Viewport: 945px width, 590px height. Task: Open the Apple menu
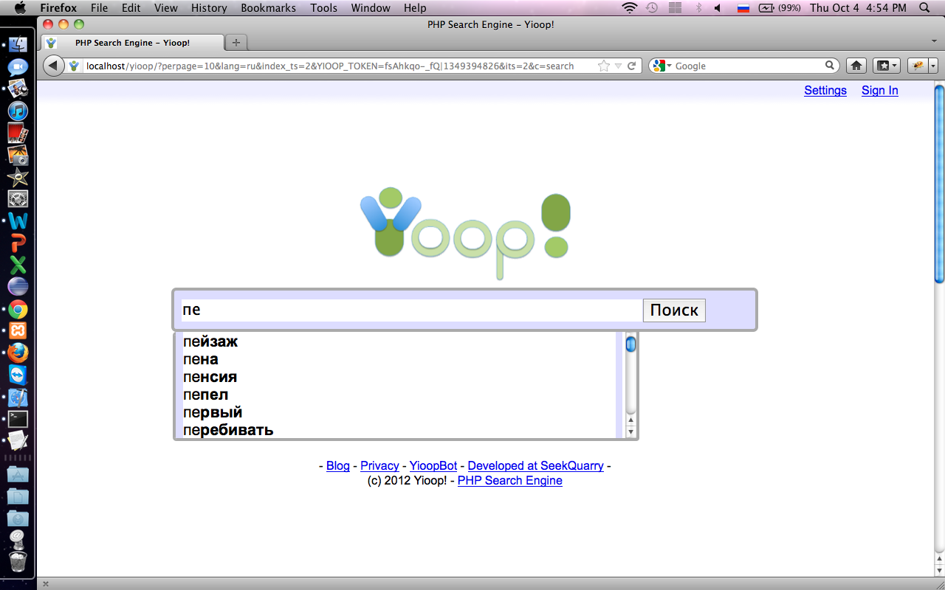point(20,8)
